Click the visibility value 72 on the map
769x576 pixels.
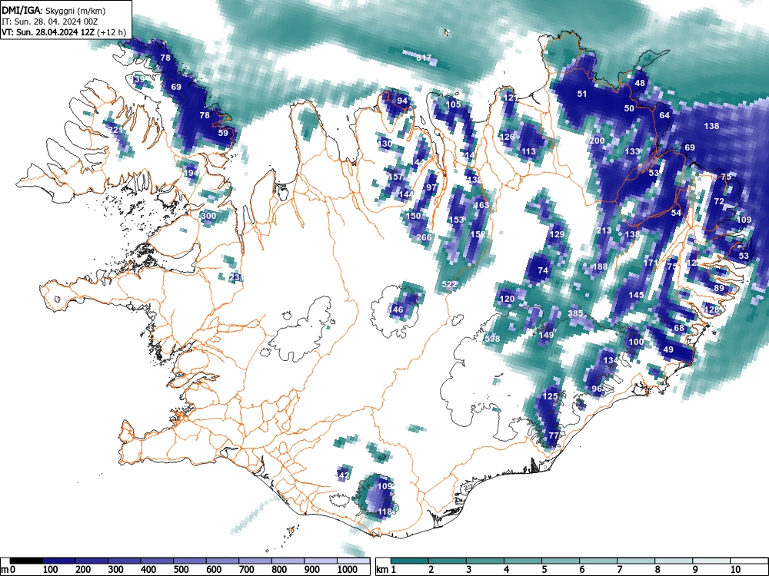coord(718,201)
